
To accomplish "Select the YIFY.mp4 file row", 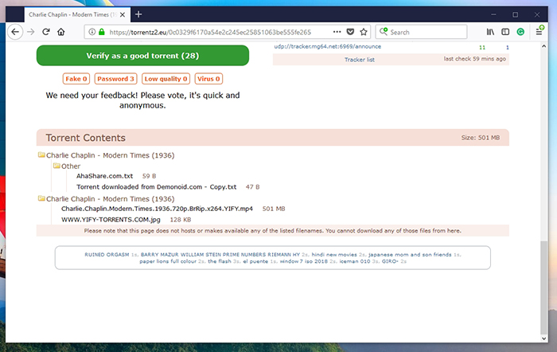I will click(x=157, y=209).
